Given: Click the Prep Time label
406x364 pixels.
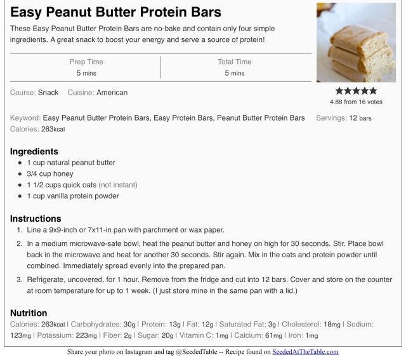Looking at the screenshot, I should 86,62.
